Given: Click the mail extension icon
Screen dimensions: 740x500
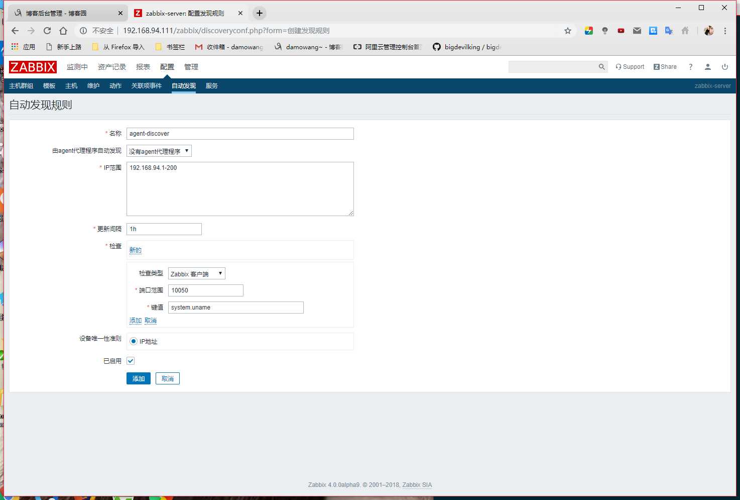Looking at the screenshot, I should pyautogui.click(x=637, y=31).
